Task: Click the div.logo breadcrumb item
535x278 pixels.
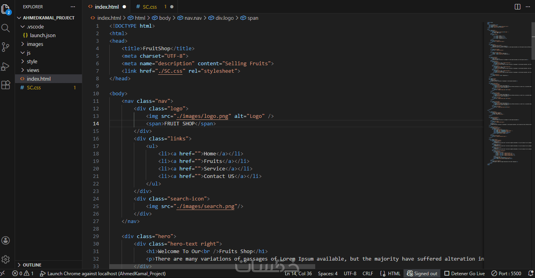Action: [221, 18]
